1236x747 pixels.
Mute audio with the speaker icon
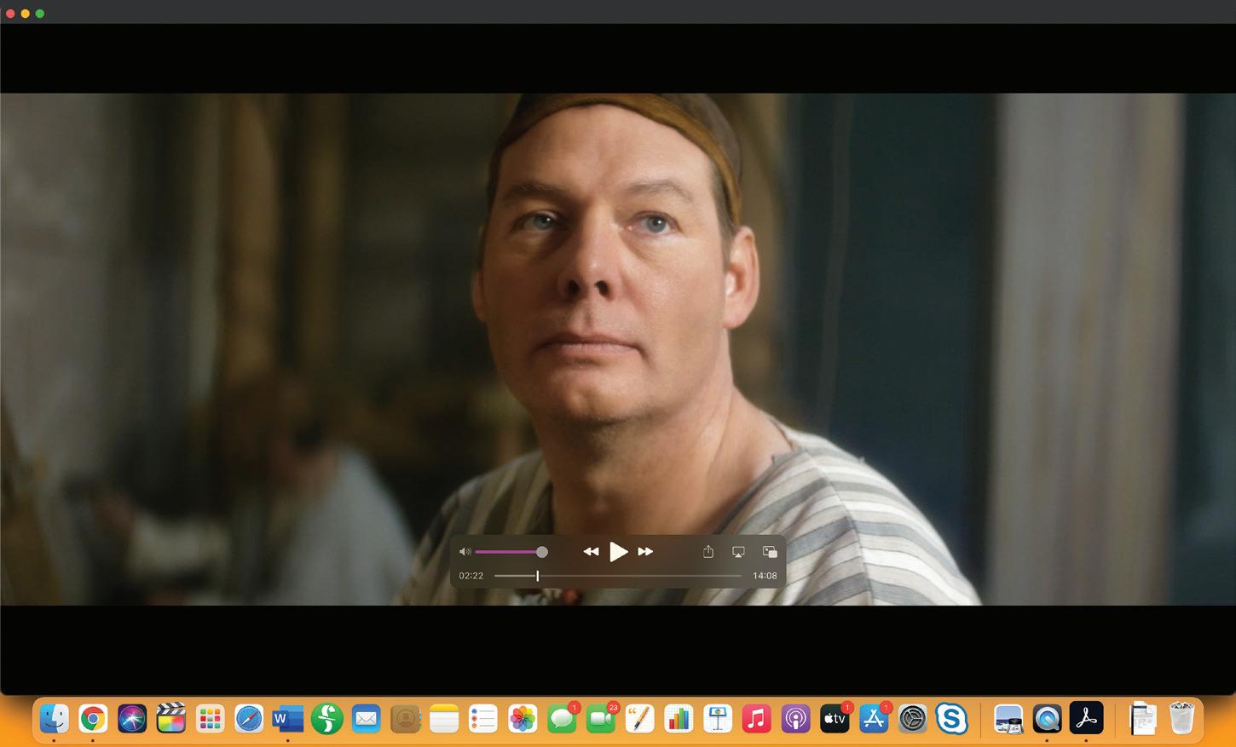pos(465,552)
